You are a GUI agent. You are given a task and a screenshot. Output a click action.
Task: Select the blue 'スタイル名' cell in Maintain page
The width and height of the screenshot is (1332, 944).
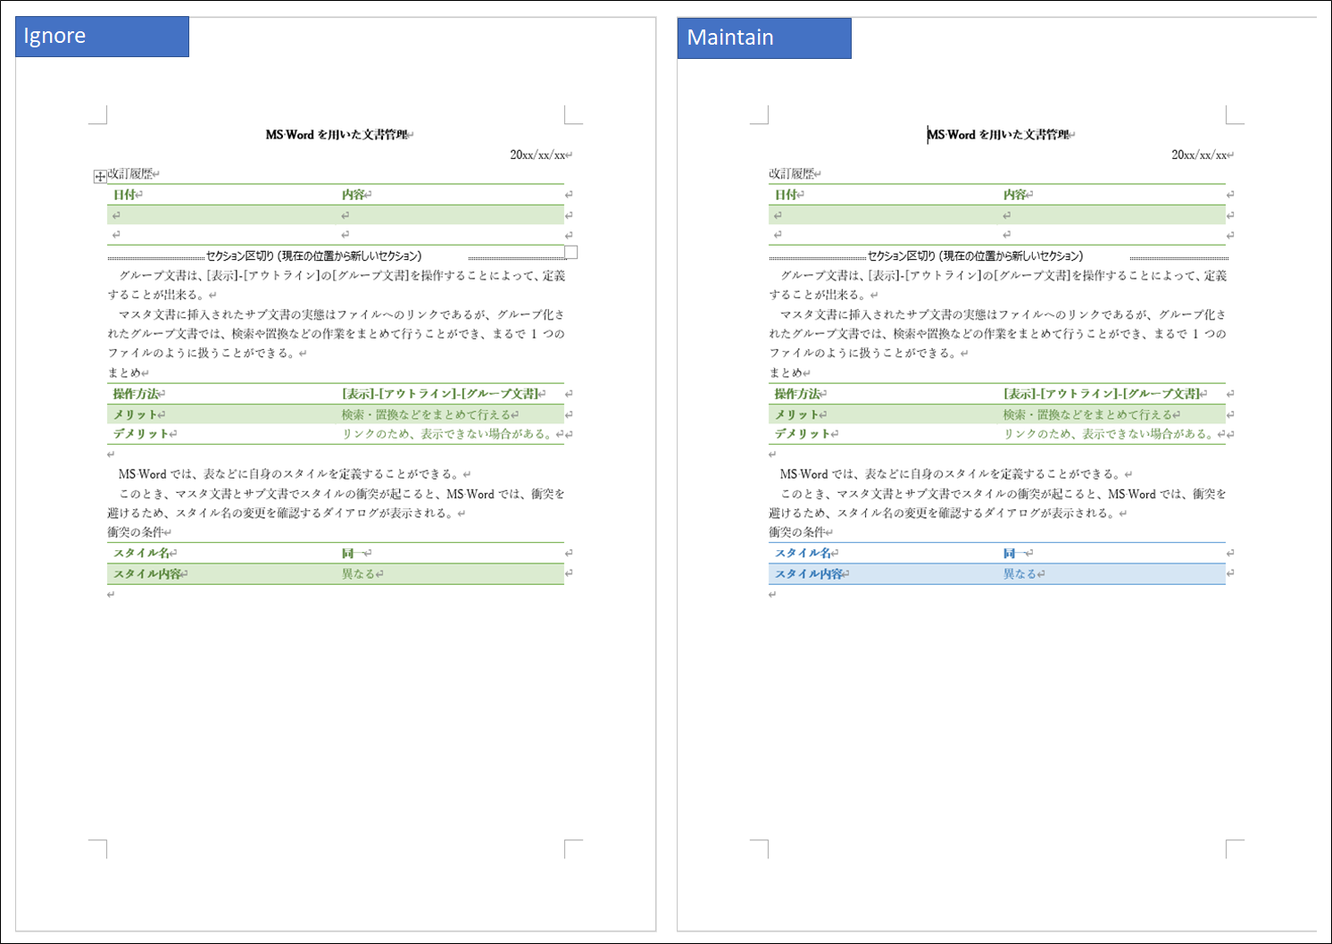tap(883, 553)
